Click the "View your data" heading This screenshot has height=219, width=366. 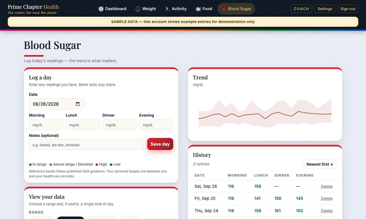click(47, 197)
